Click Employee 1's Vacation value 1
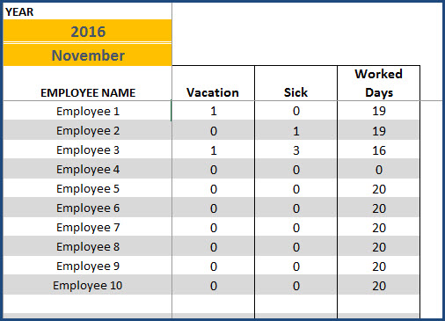445x321 pixels. 213,111
